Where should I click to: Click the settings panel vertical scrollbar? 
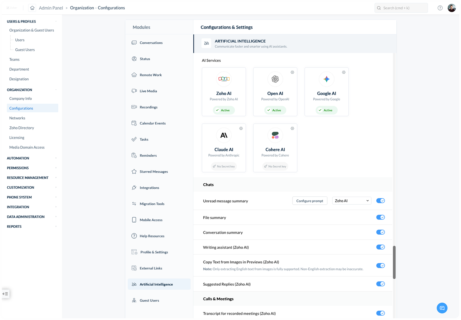click(394, 262)
